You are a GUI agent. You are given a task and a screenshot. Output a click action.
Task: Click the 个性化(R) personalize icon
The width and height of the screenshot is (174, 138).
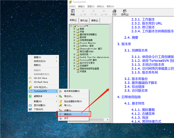pos(30,109)
